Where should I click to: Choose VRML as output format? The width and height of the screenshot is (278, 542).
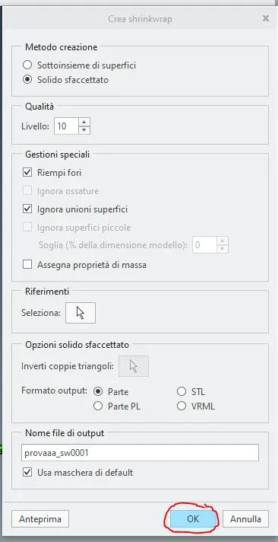[182, 406]
